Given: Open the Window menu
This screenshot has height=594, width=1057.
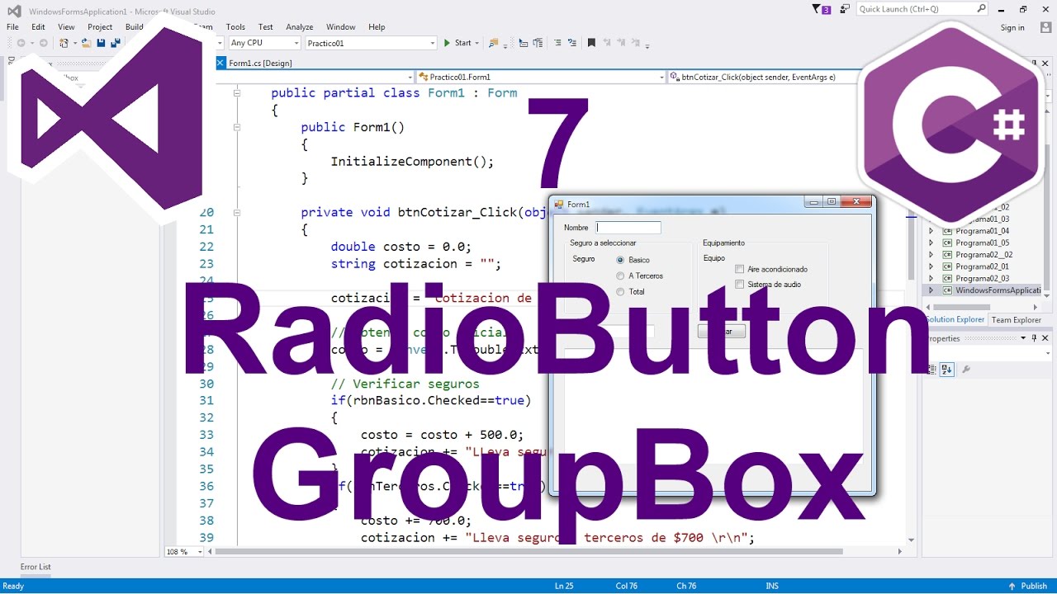Looking at the screenshot, I should click(341, 27).
